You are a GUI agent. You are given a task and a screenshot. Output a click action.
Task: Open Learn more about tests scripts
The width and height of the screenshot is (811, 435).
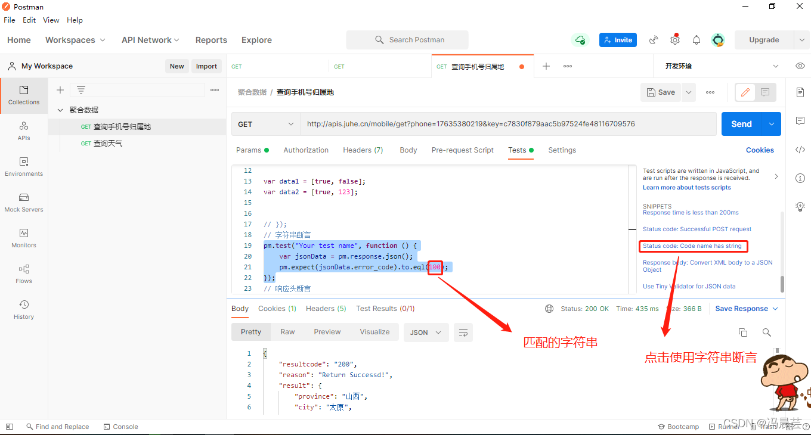point(687,188)
